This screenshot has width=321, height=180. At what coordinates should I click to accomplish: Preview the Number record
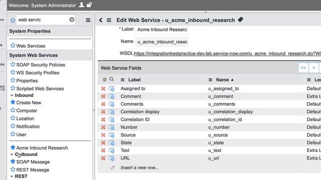coord(111,127)
